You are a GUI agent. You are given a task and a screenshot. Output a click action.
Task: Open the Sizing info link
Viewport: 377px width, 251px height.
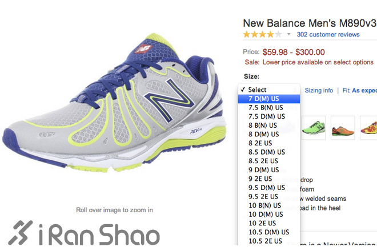(x=319, y=90)
